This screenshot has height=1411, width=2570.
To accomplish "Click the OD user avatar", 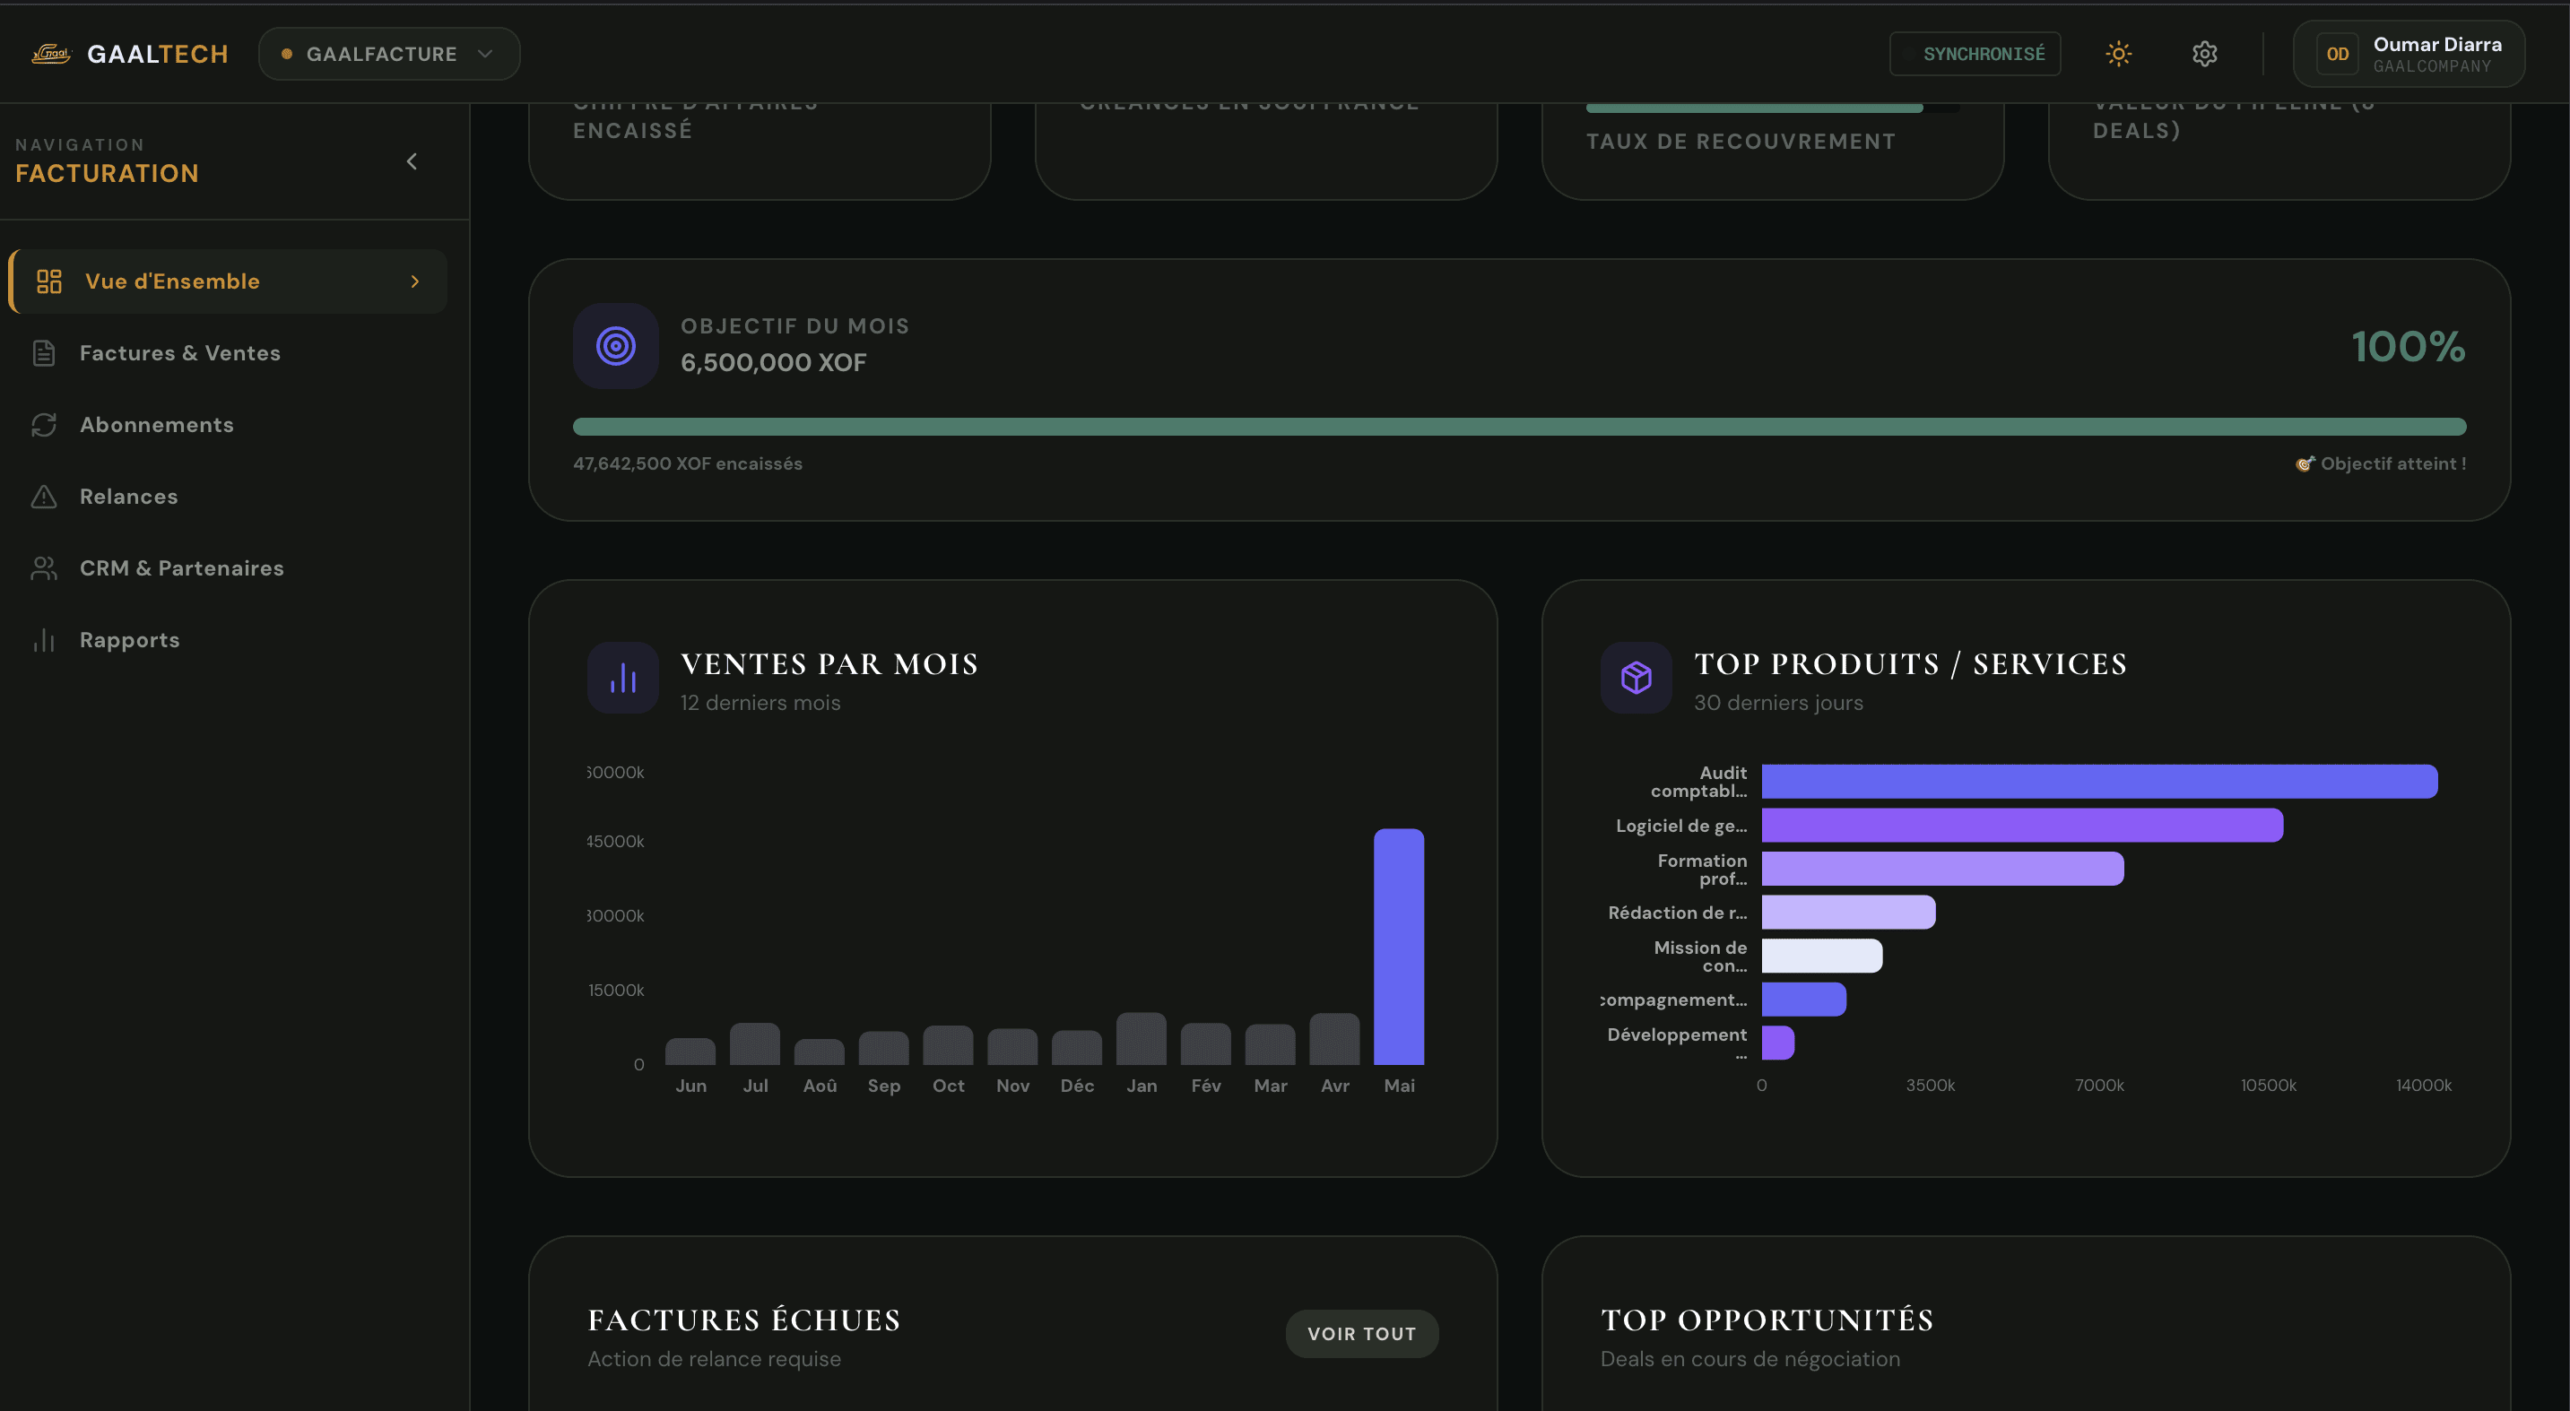I will click(x=2337, y=54).
